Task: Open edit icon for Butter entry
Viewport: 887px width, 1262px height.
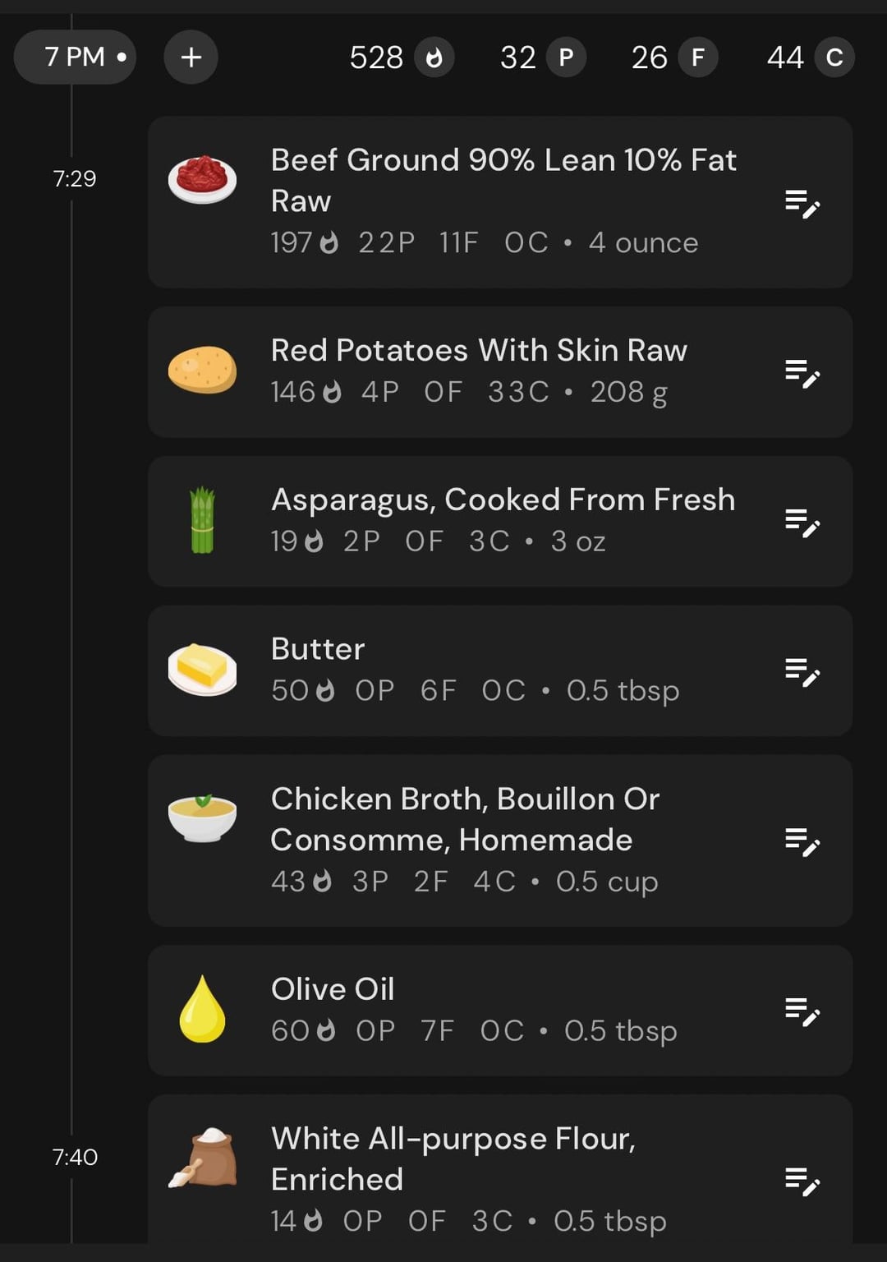Action: point(802,672)
